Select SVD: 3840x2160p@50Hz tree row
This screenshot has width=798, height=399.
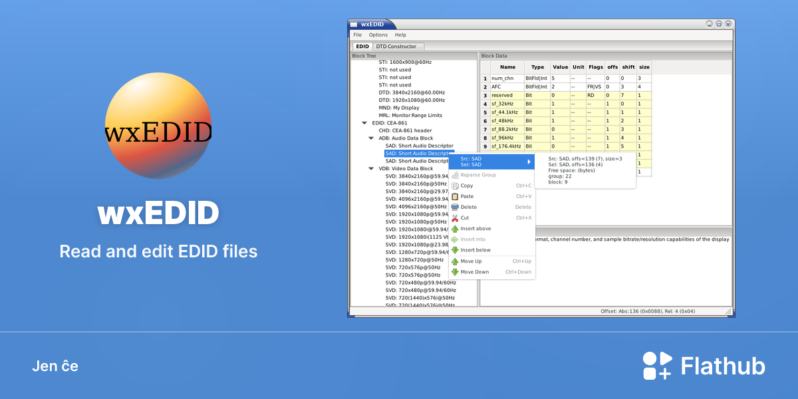pos(416,184)
